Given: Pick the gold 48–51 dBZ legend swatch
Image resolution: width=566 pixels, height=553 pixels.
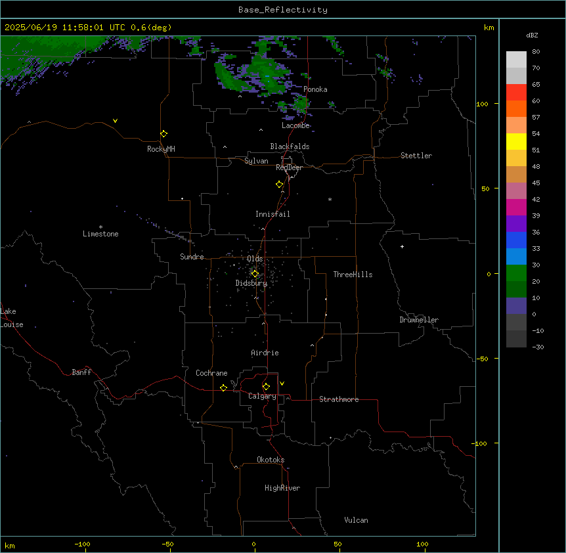Looking at the screenshot, I should click(x=516, y=158).
